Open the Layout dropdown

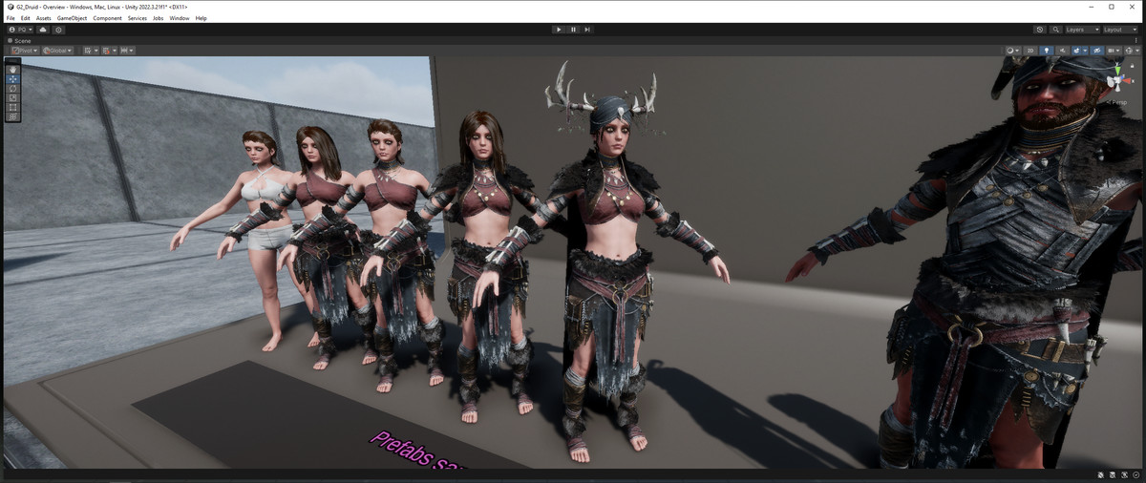(1119, 30)
